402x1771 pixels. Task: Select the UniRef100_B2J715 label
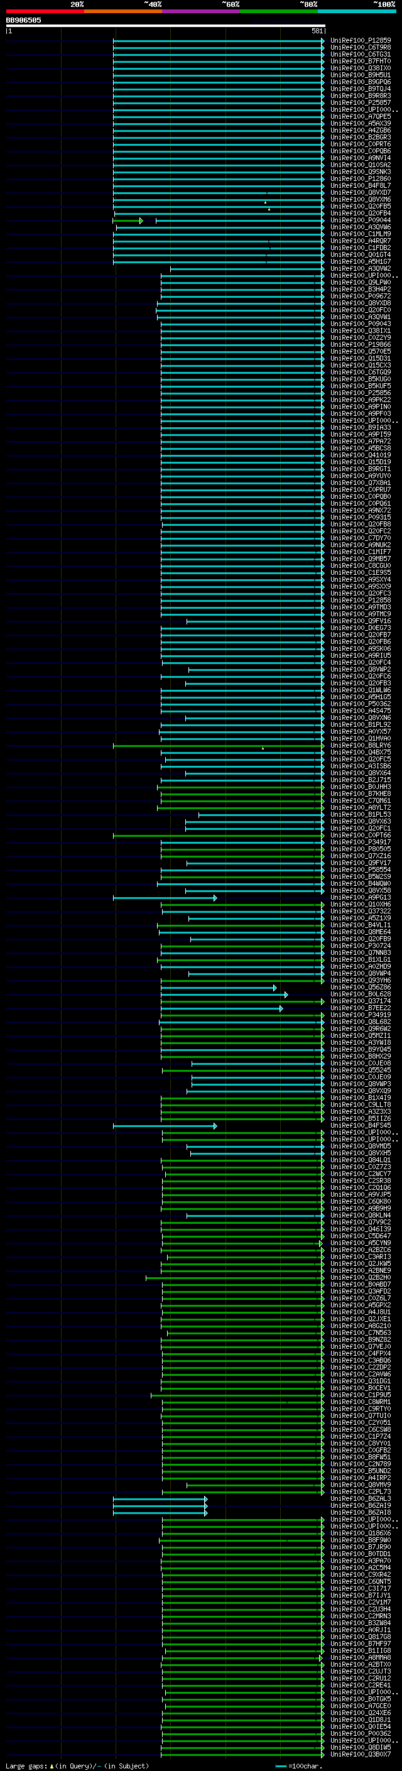click(361, 780)
